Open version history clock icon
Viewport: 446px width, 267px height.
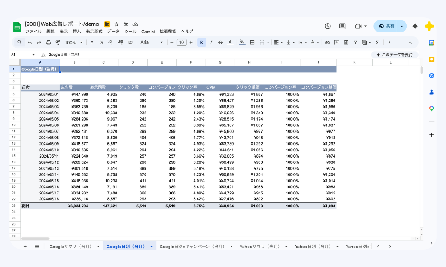[x=328, y=26]
